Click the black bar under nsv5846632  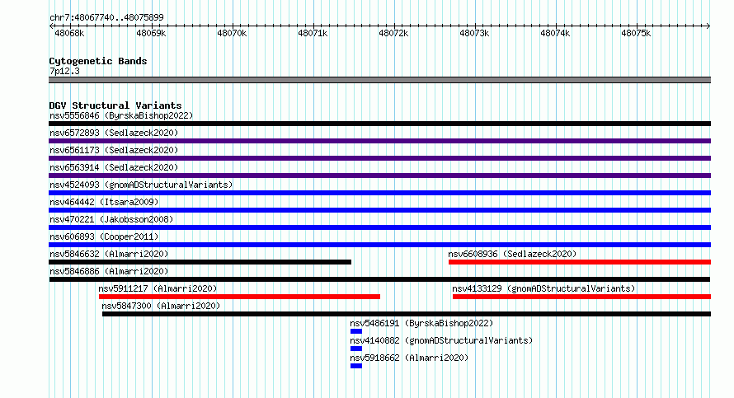200,262
